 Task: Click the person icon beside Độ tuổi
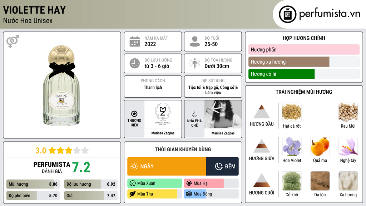[x=195, y=41]
